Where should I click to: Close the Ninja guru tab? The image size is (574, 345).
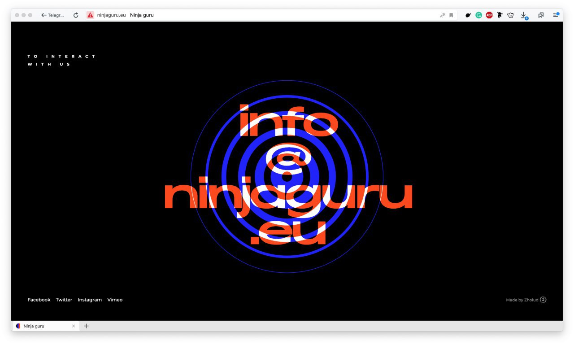coord(74,326)
